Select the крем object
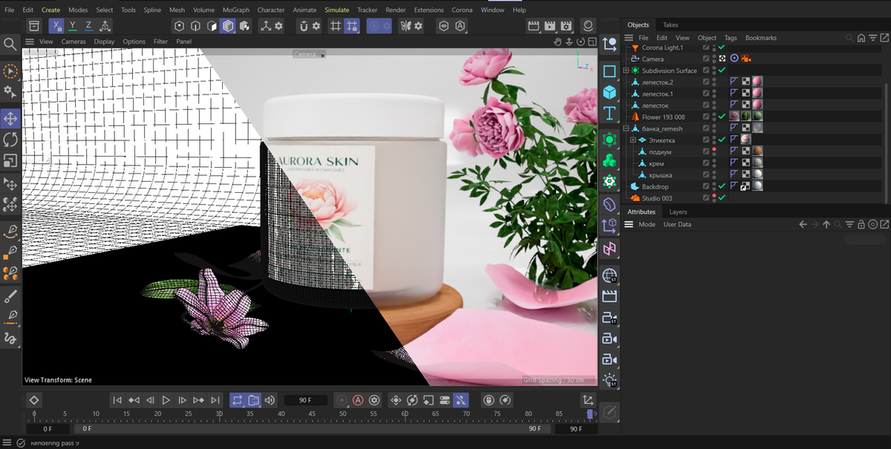Image resolution: width=891 pixels, height=449 pixels. coord(656,163)
